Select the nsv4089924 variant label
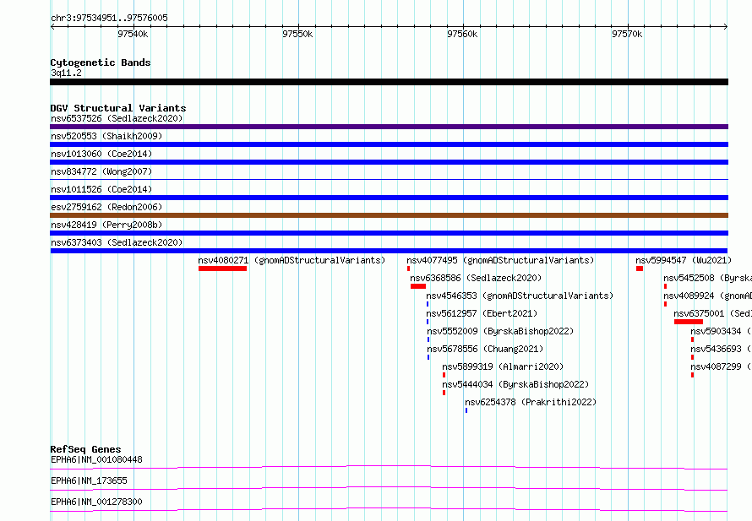The image size is (752, 521). point(708,296)
